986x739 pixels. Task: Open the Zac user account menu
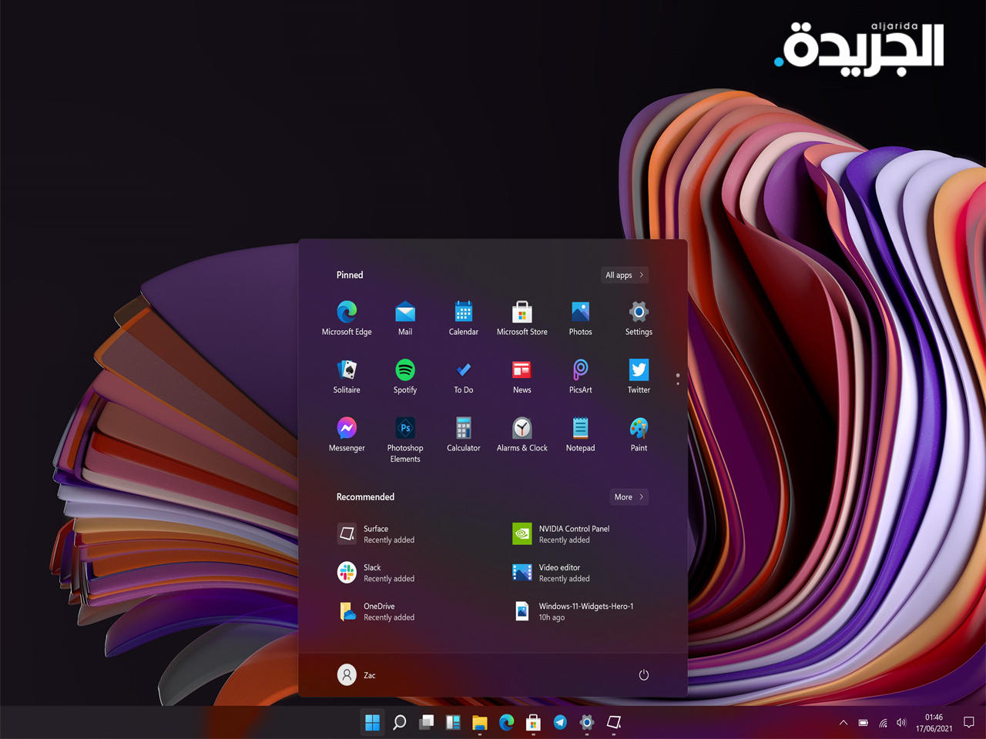point(357,675)
